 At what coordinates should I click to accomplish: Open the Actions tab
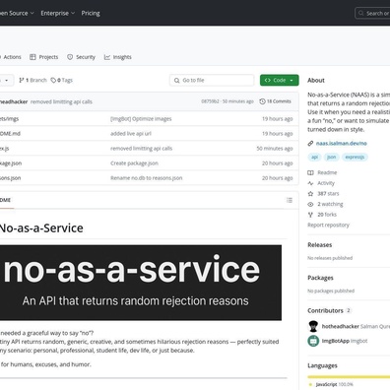(x=11, y=57)
